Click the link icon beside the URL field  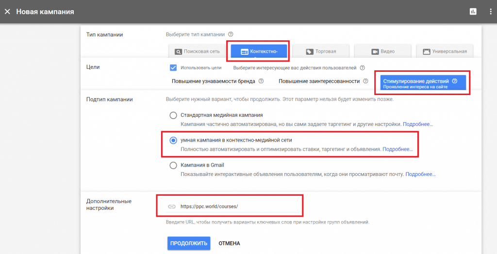[171, 206]
